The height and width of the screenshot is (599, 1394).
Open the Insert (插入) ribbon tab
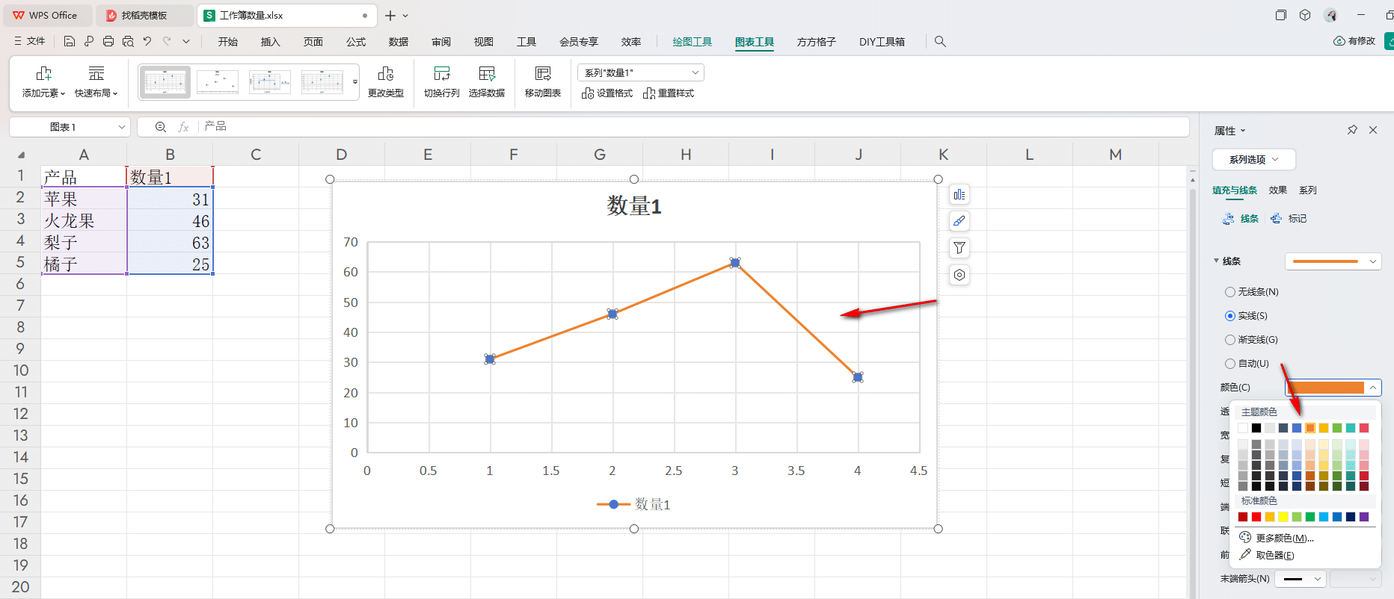click(270, 42)
